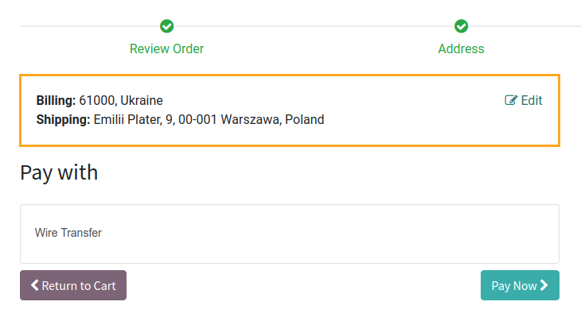
Task: Click the Review Order green checkmark icon
Action: (x=167, y=26)
